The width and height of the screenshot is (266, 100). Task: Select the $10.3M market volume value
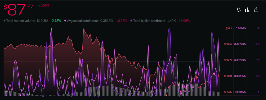point(43,21)
